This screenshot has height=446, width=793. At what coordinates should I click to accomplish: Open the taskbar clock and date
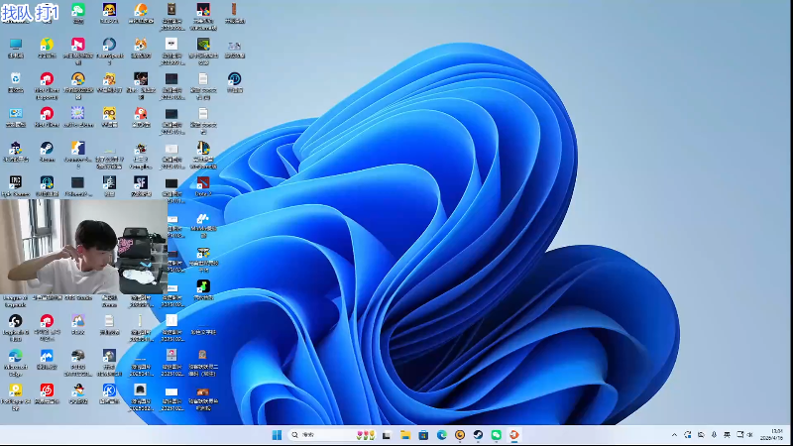click(x=776, y=435)
